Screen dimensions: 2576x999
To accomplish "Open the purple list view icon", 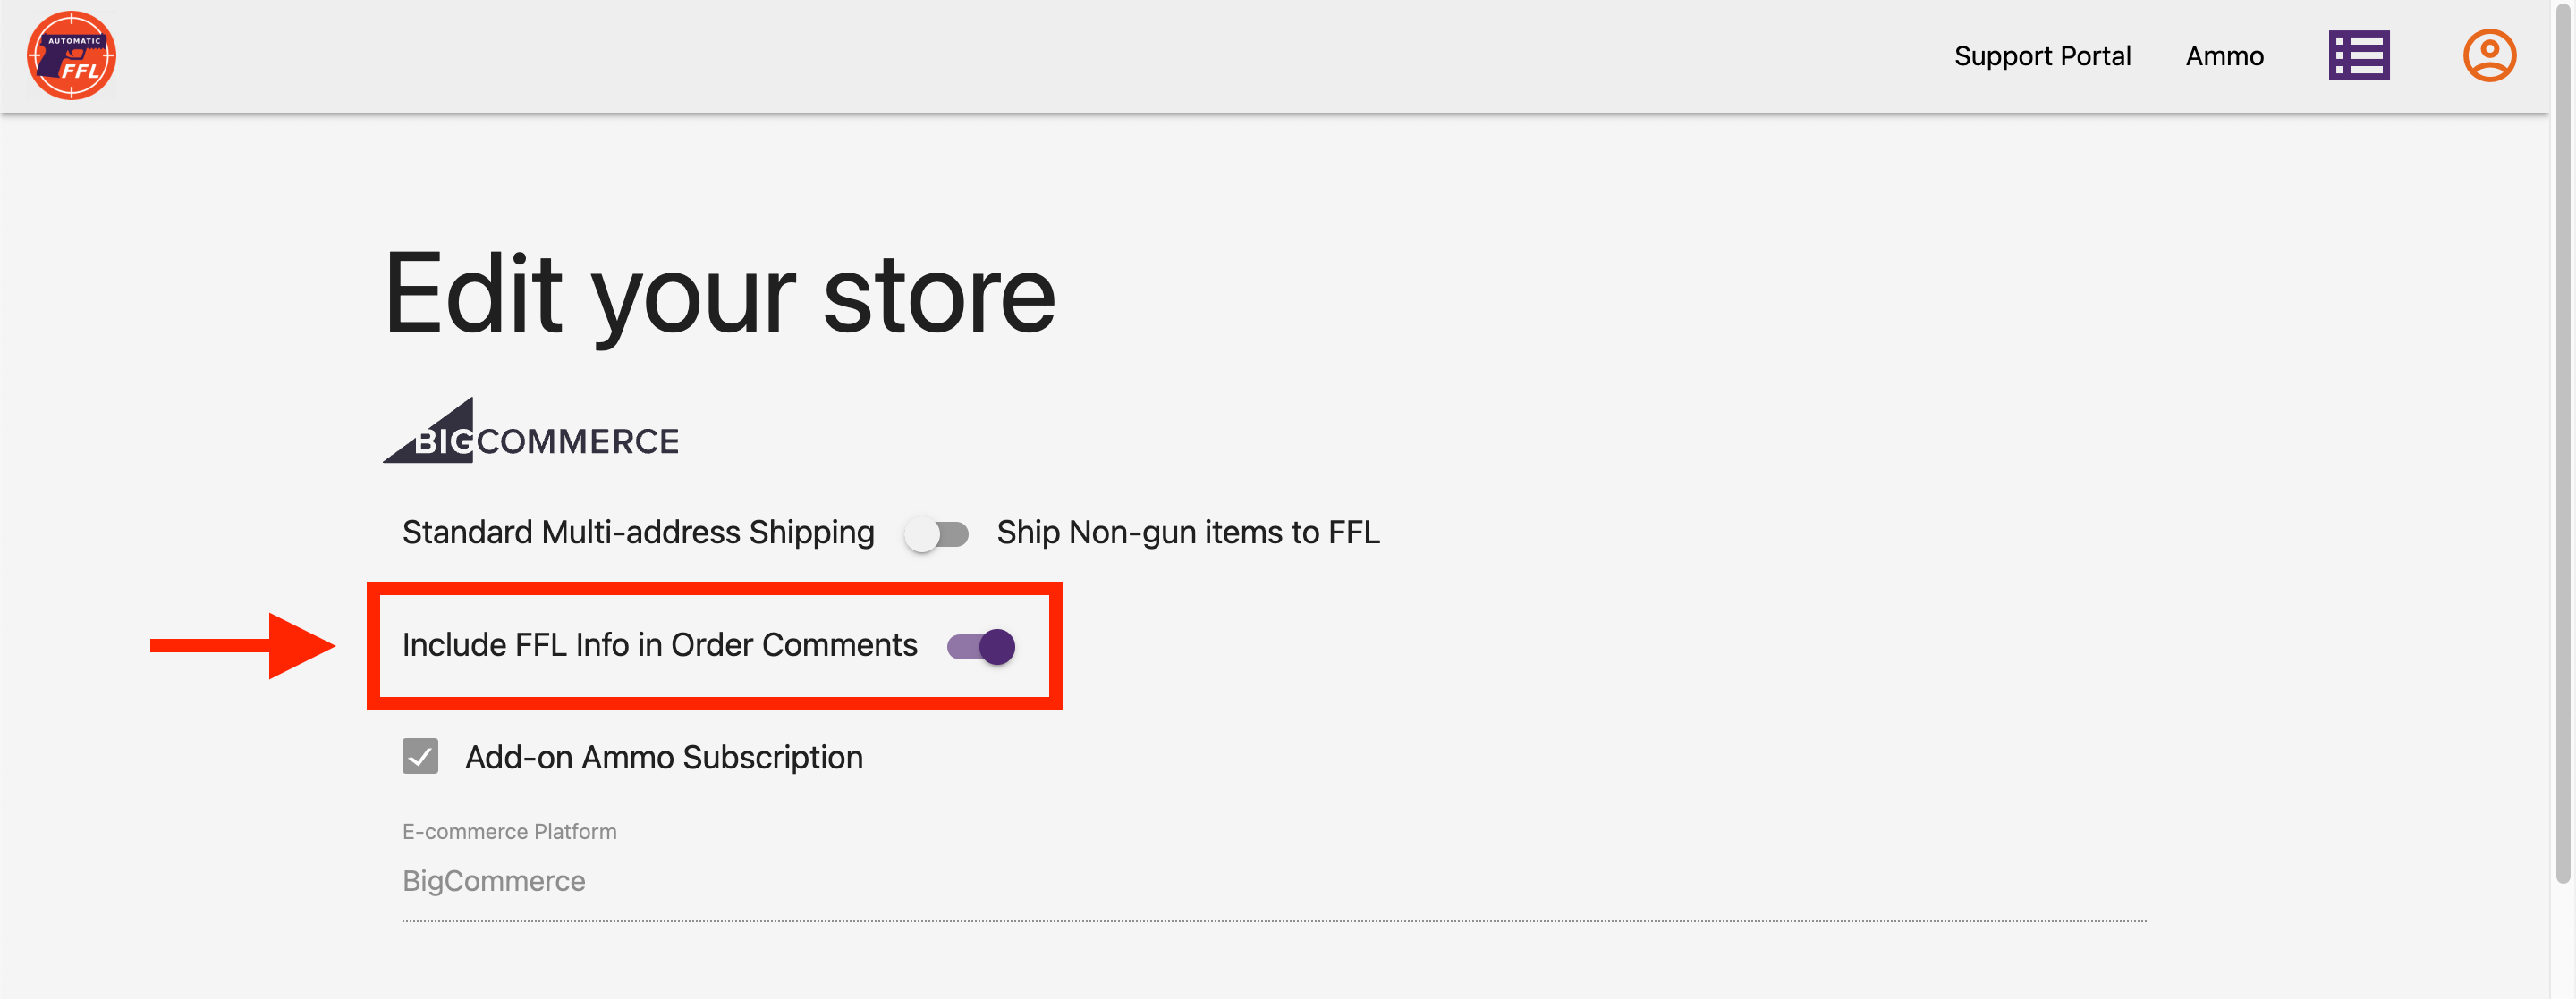I will click(x=2358, y=55).
